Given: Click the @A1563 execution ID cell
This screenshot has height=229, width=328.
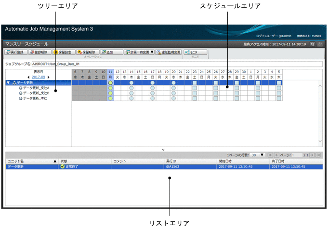Looking at the screenshot, I should point(190,167).
